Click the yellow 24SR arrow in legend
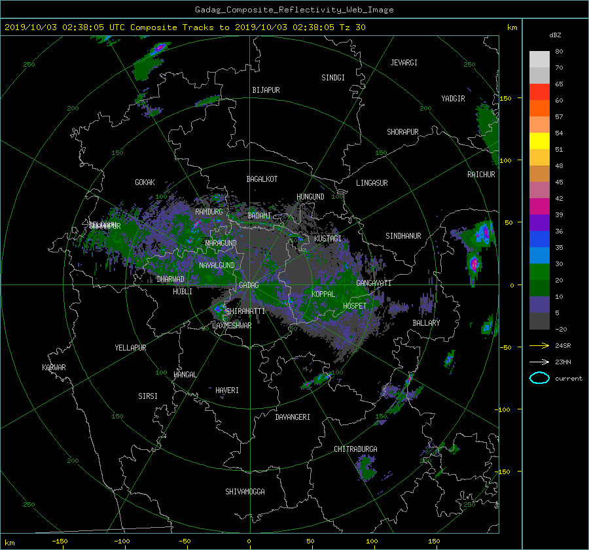The width and height of the screenshot is (589, 550). pos(539,345)
